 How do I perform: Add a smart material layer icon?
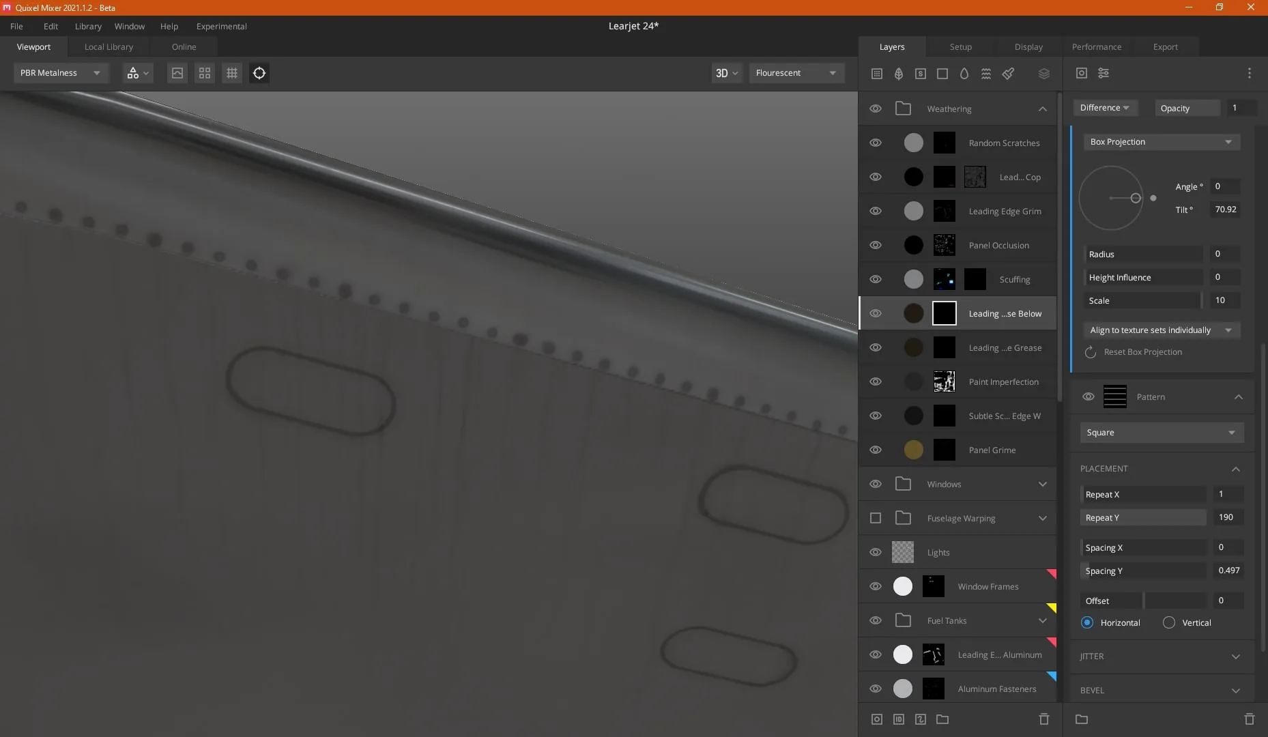coord(921,73)
